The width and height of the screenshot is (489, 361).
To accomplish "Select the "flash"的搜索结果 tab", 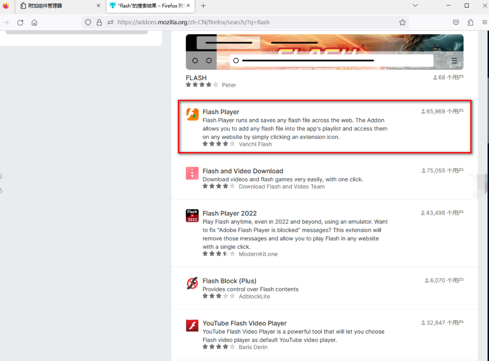I will click(x=151, y=6).
